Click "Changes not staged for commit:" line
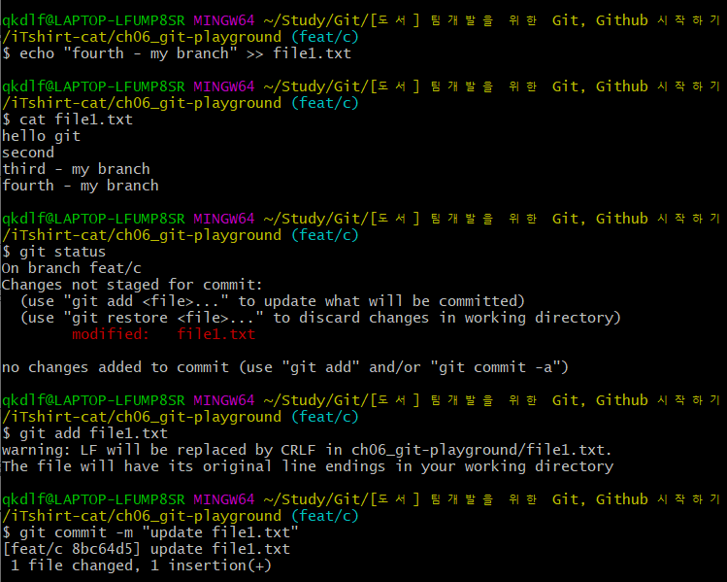Viewport: 727px width, 582px height. pos(132,285)
